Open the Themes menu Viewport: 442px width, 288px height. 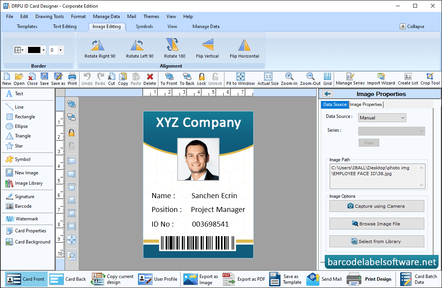click(151, 17)
